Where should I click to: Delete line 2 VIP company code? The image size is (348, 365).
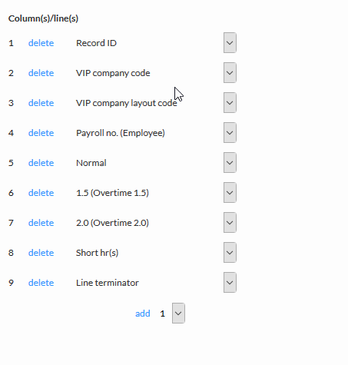pos(41,73)
